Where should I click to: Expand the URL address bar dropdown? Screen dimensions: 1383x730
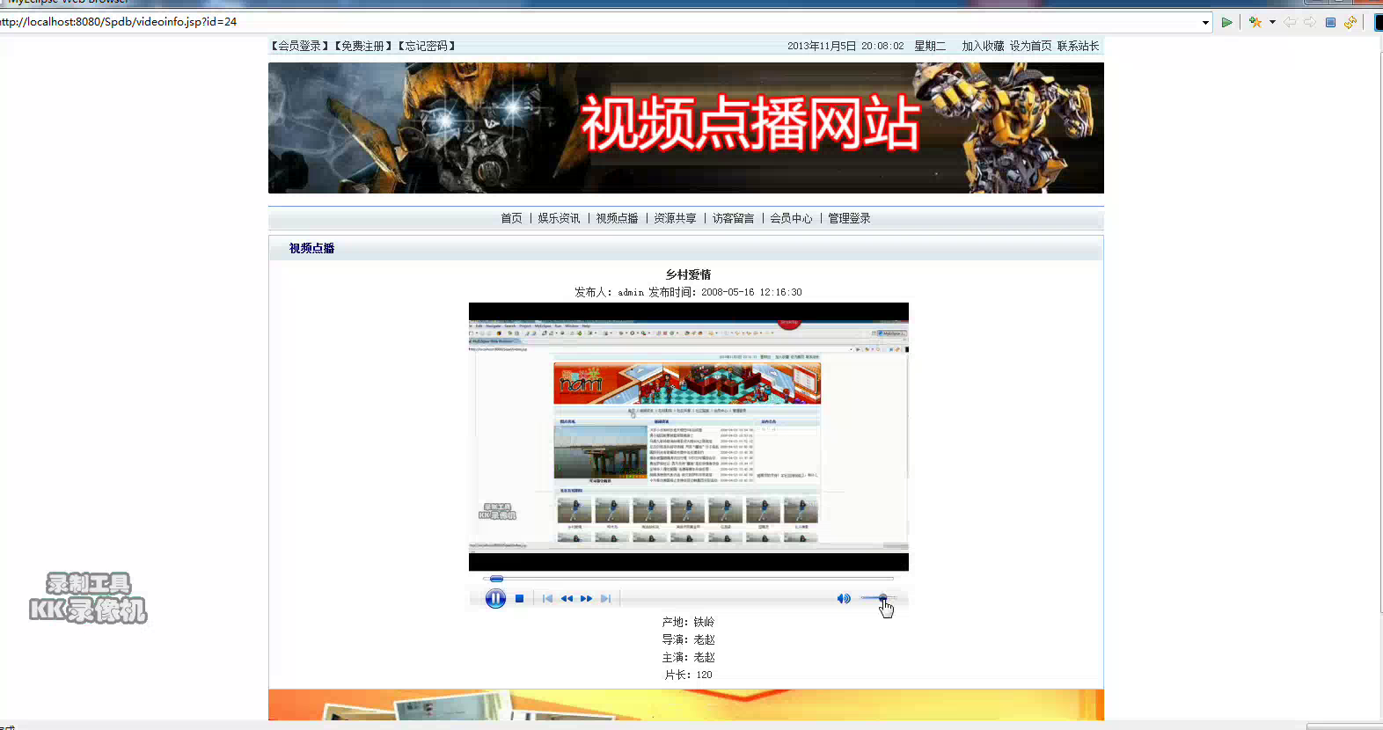click(1205, 22)
